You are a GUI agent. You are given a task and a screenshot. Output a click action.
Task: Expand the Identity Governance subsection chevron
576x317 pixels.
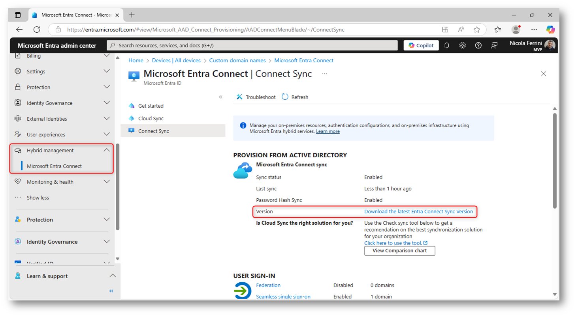point(107,103)
